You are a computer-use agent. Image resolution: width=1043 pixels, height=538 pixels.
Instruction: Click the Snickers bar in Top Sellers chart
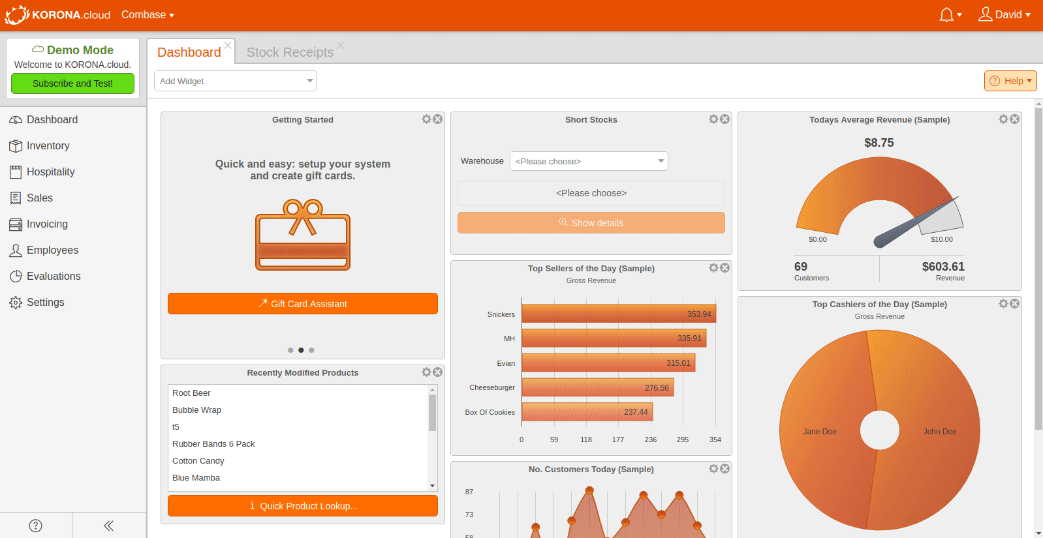[x=619, y=314]
